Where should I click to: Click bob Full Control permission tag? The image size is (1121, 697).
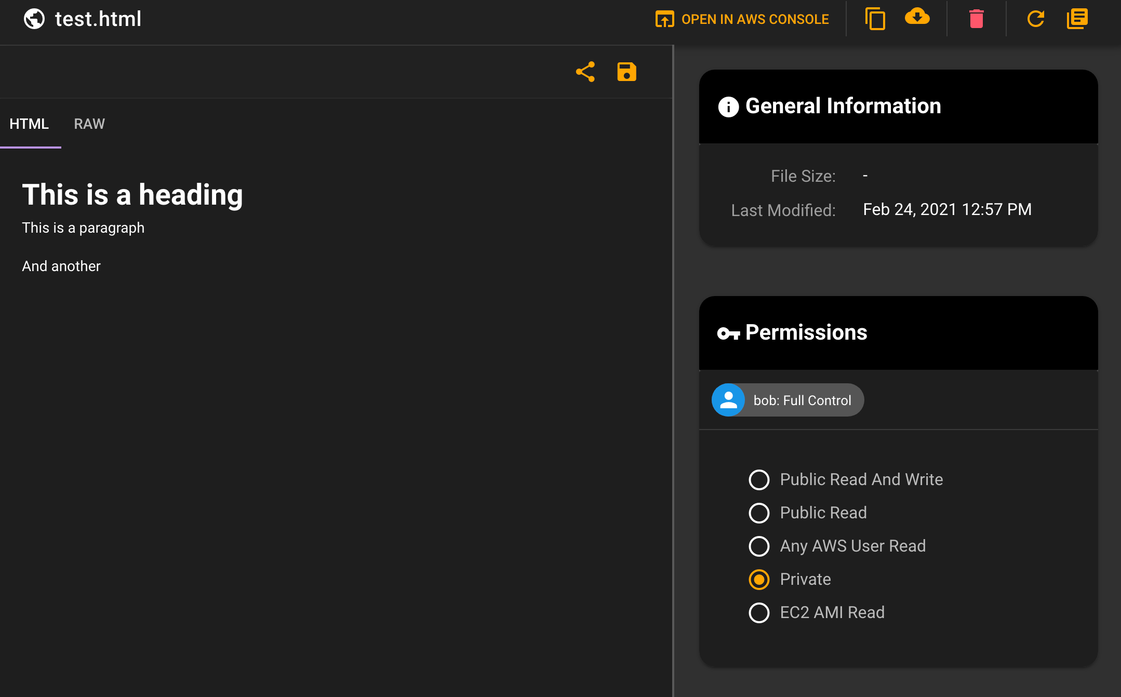point(788,400)
